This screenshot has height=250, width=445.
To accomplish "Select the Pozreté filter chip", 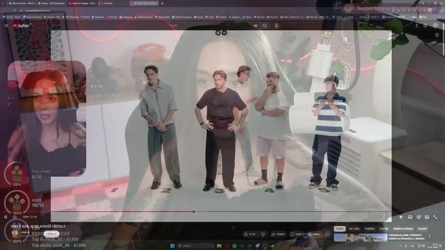I will pyautogui.click(x=422, y=229).
